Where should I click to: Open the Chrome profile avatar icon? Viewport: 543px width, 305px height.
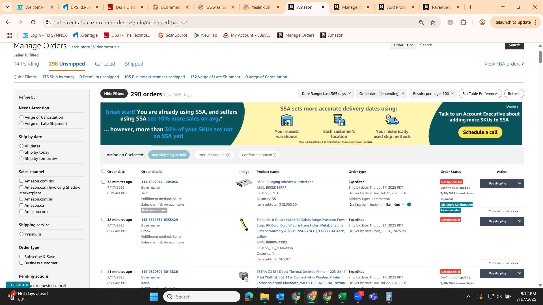pyautogui.click(x=482, y=22)
